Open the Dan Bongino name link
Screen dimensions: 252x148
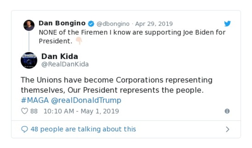pyautogui.click(x=62, y=23)
